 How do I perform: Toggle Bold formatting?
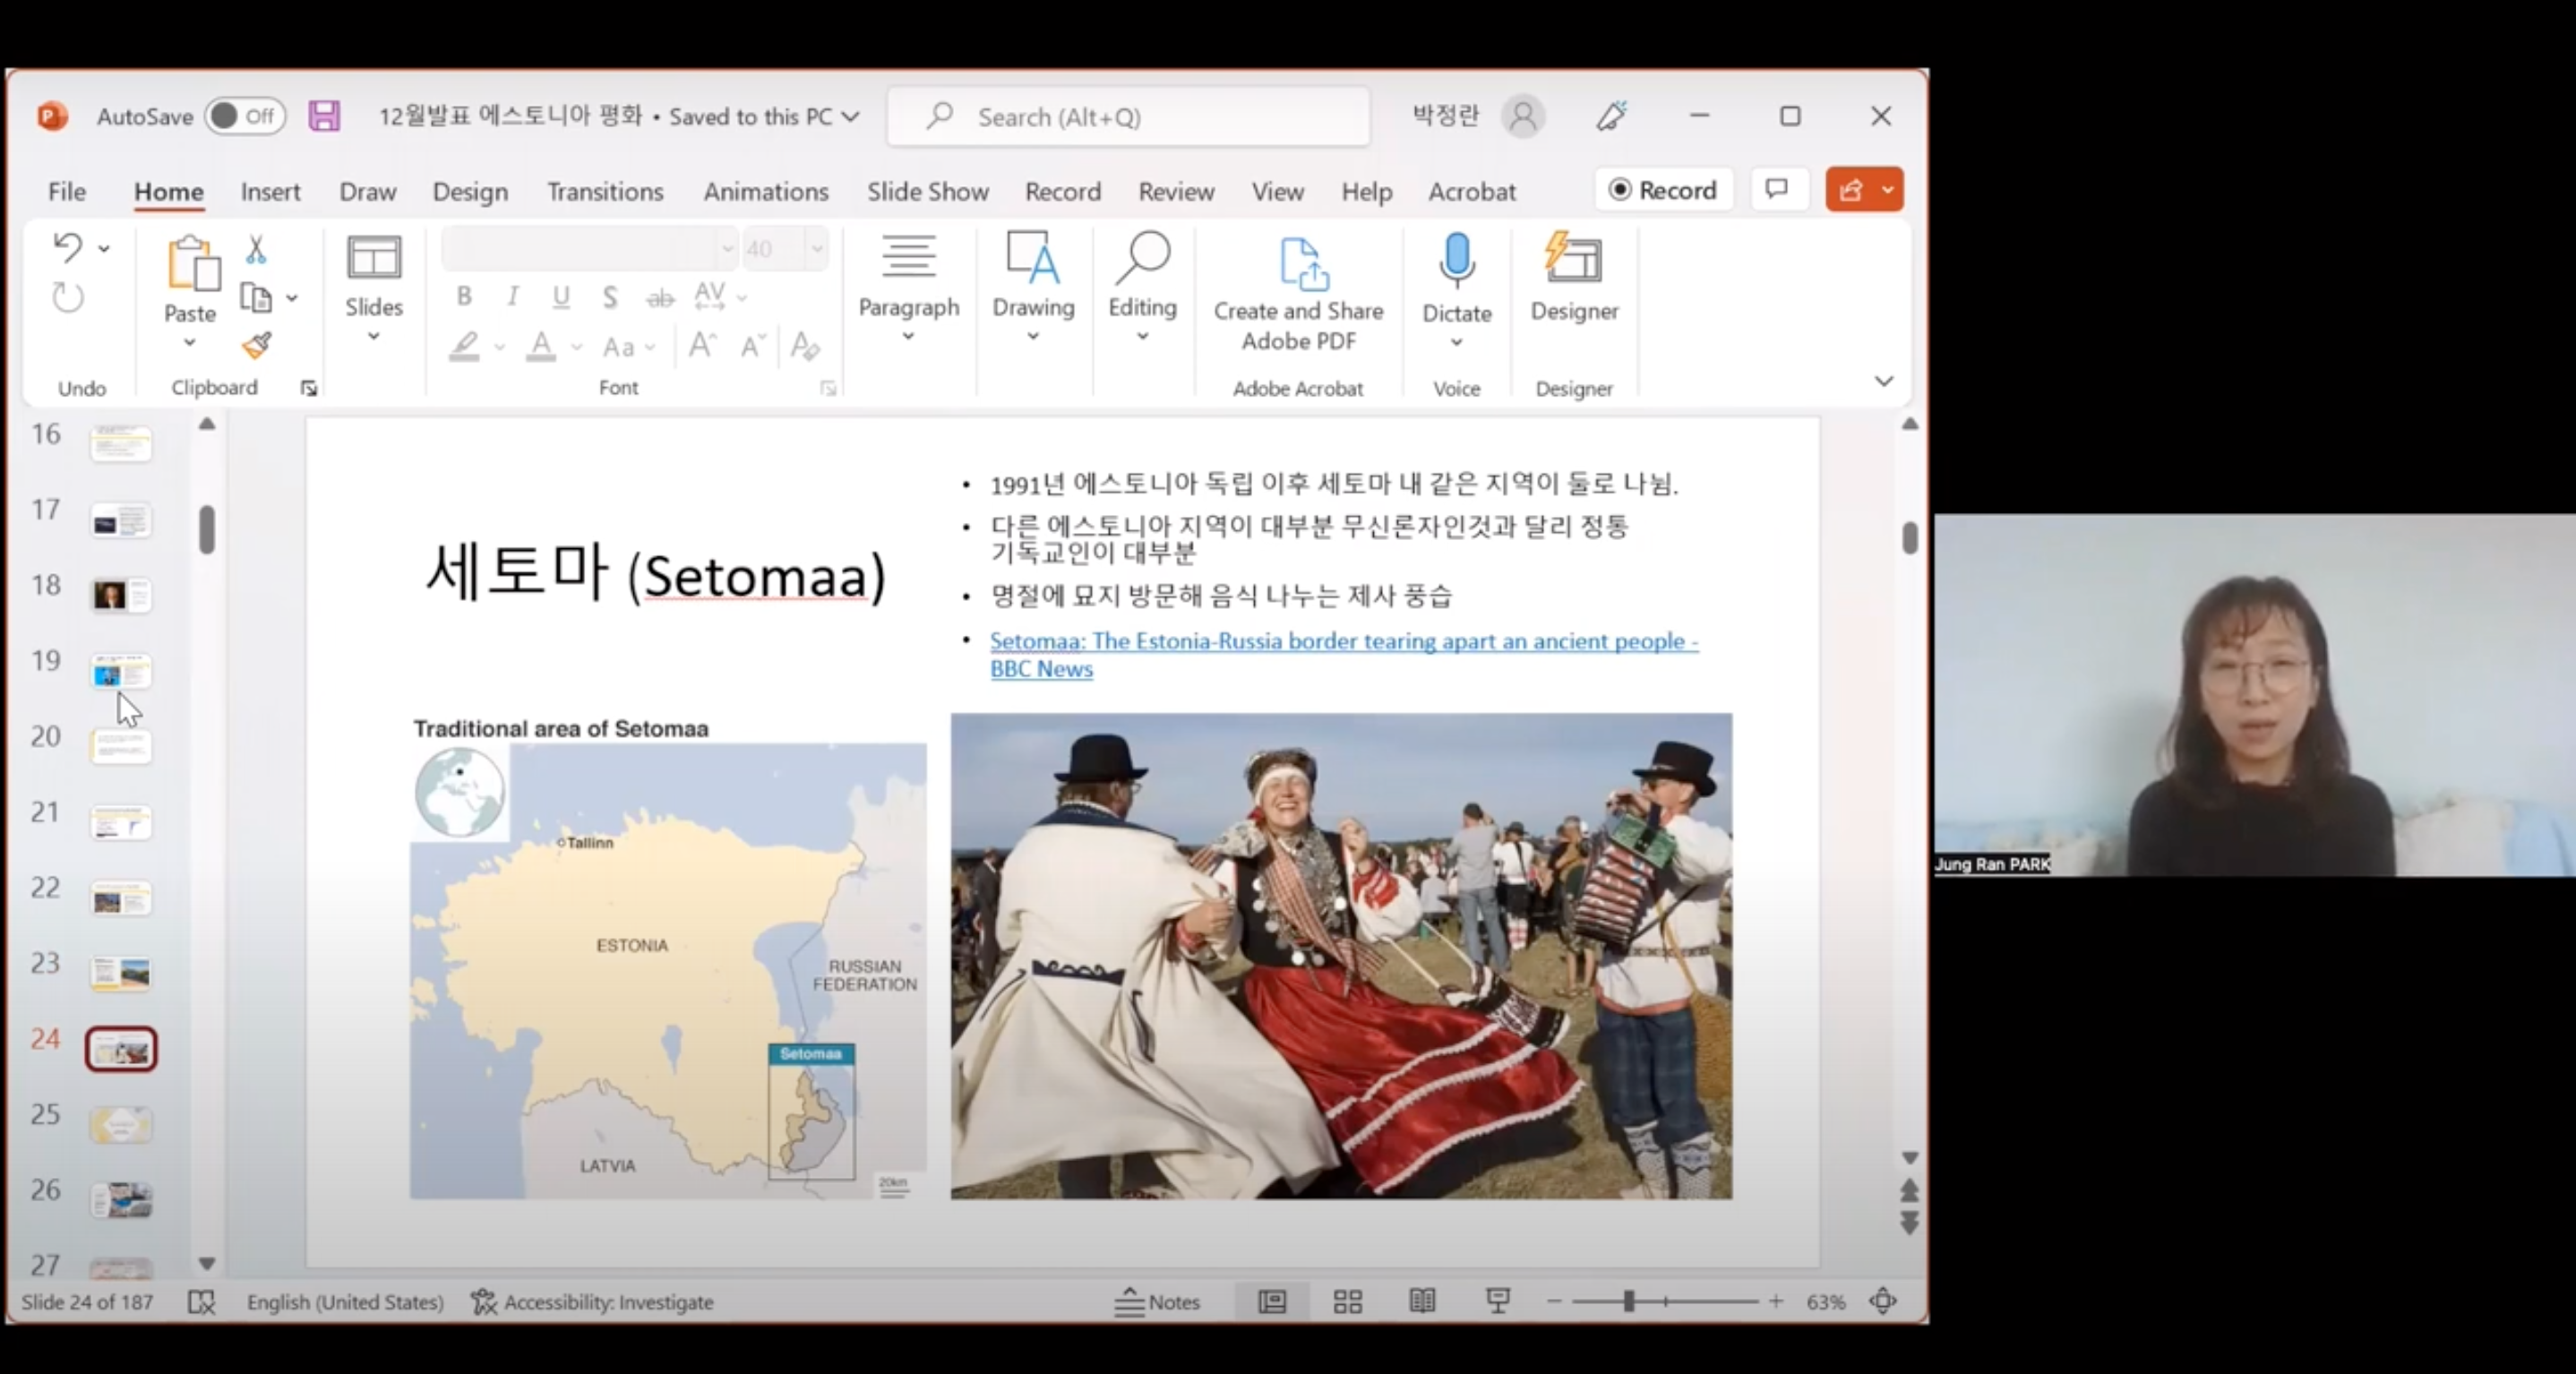pyautogui.click(x=464, y=296)
